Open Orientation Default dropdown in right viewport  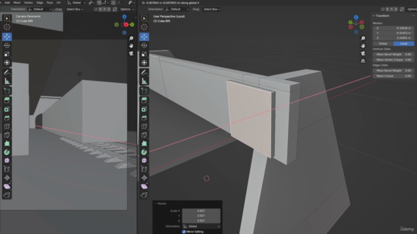coord(177,9)
